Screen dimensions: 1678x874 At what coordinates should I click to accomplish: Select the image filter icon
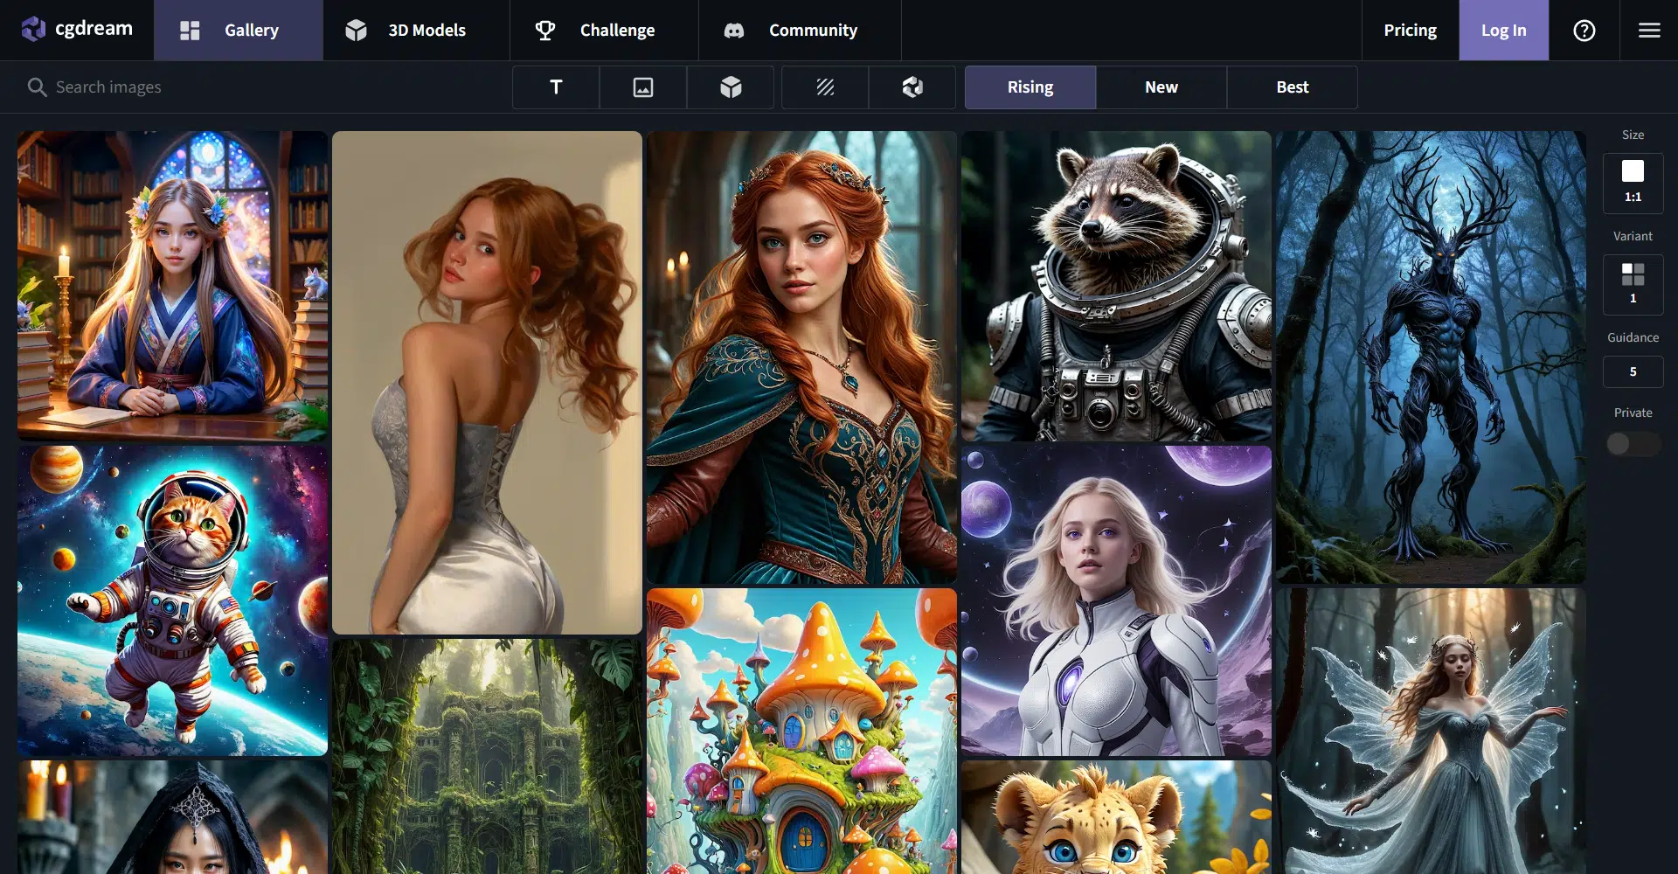643,87
